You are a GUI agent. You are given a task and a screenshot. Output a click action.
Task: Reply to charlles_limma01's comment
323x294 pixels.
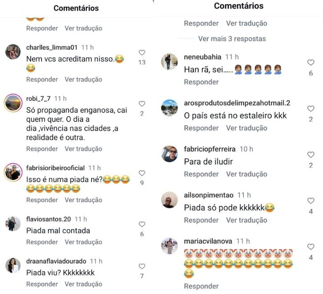pos(42,79)
